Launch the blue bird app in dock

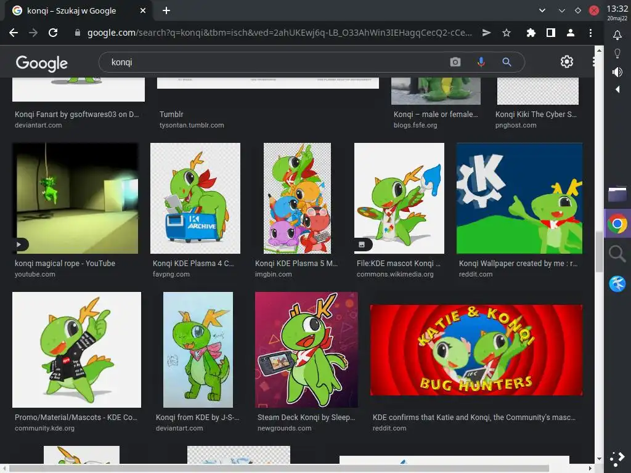[x=617, y=283]
